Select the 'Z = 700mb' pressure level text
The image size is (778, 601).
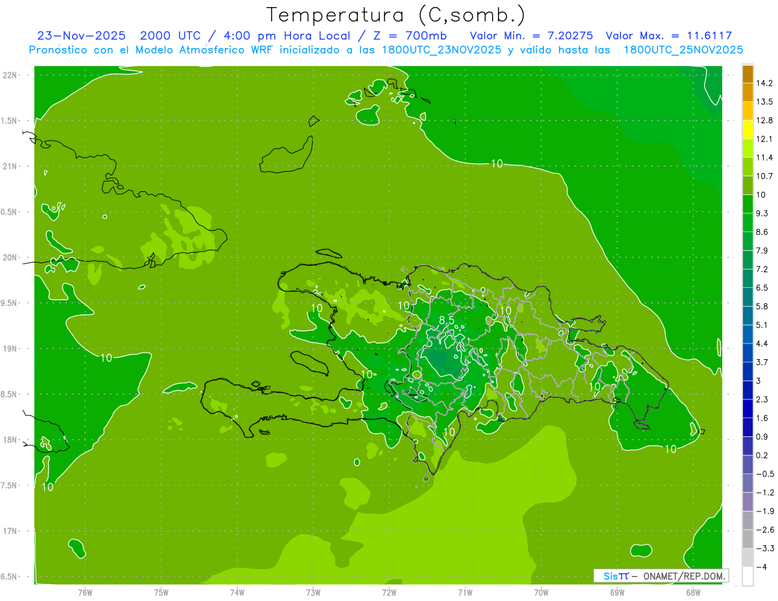click(409, 36)
